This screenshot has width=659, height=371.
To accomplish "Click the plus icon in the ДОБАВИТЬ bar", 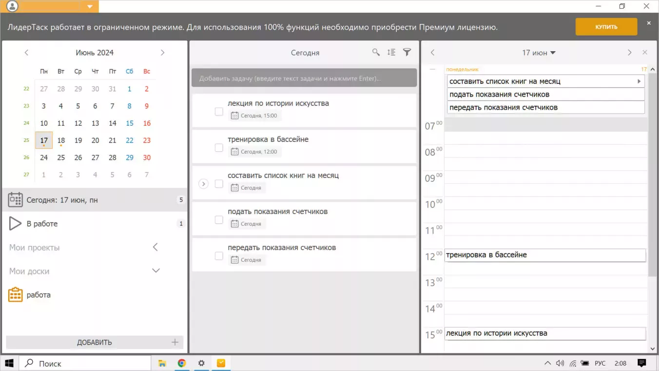I will pos(175,342).
